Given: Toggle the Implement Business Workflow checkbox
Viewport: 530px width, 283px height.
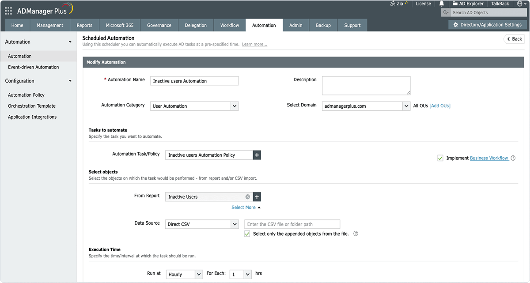Looking at the screenshot, I should point(440,158).
